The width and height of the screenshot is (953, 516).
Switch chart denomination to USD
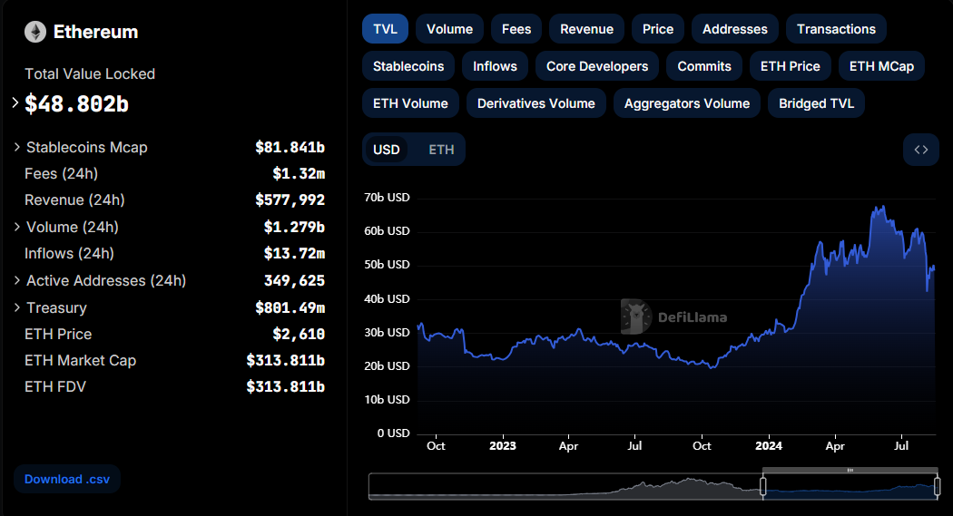point(387,150)
